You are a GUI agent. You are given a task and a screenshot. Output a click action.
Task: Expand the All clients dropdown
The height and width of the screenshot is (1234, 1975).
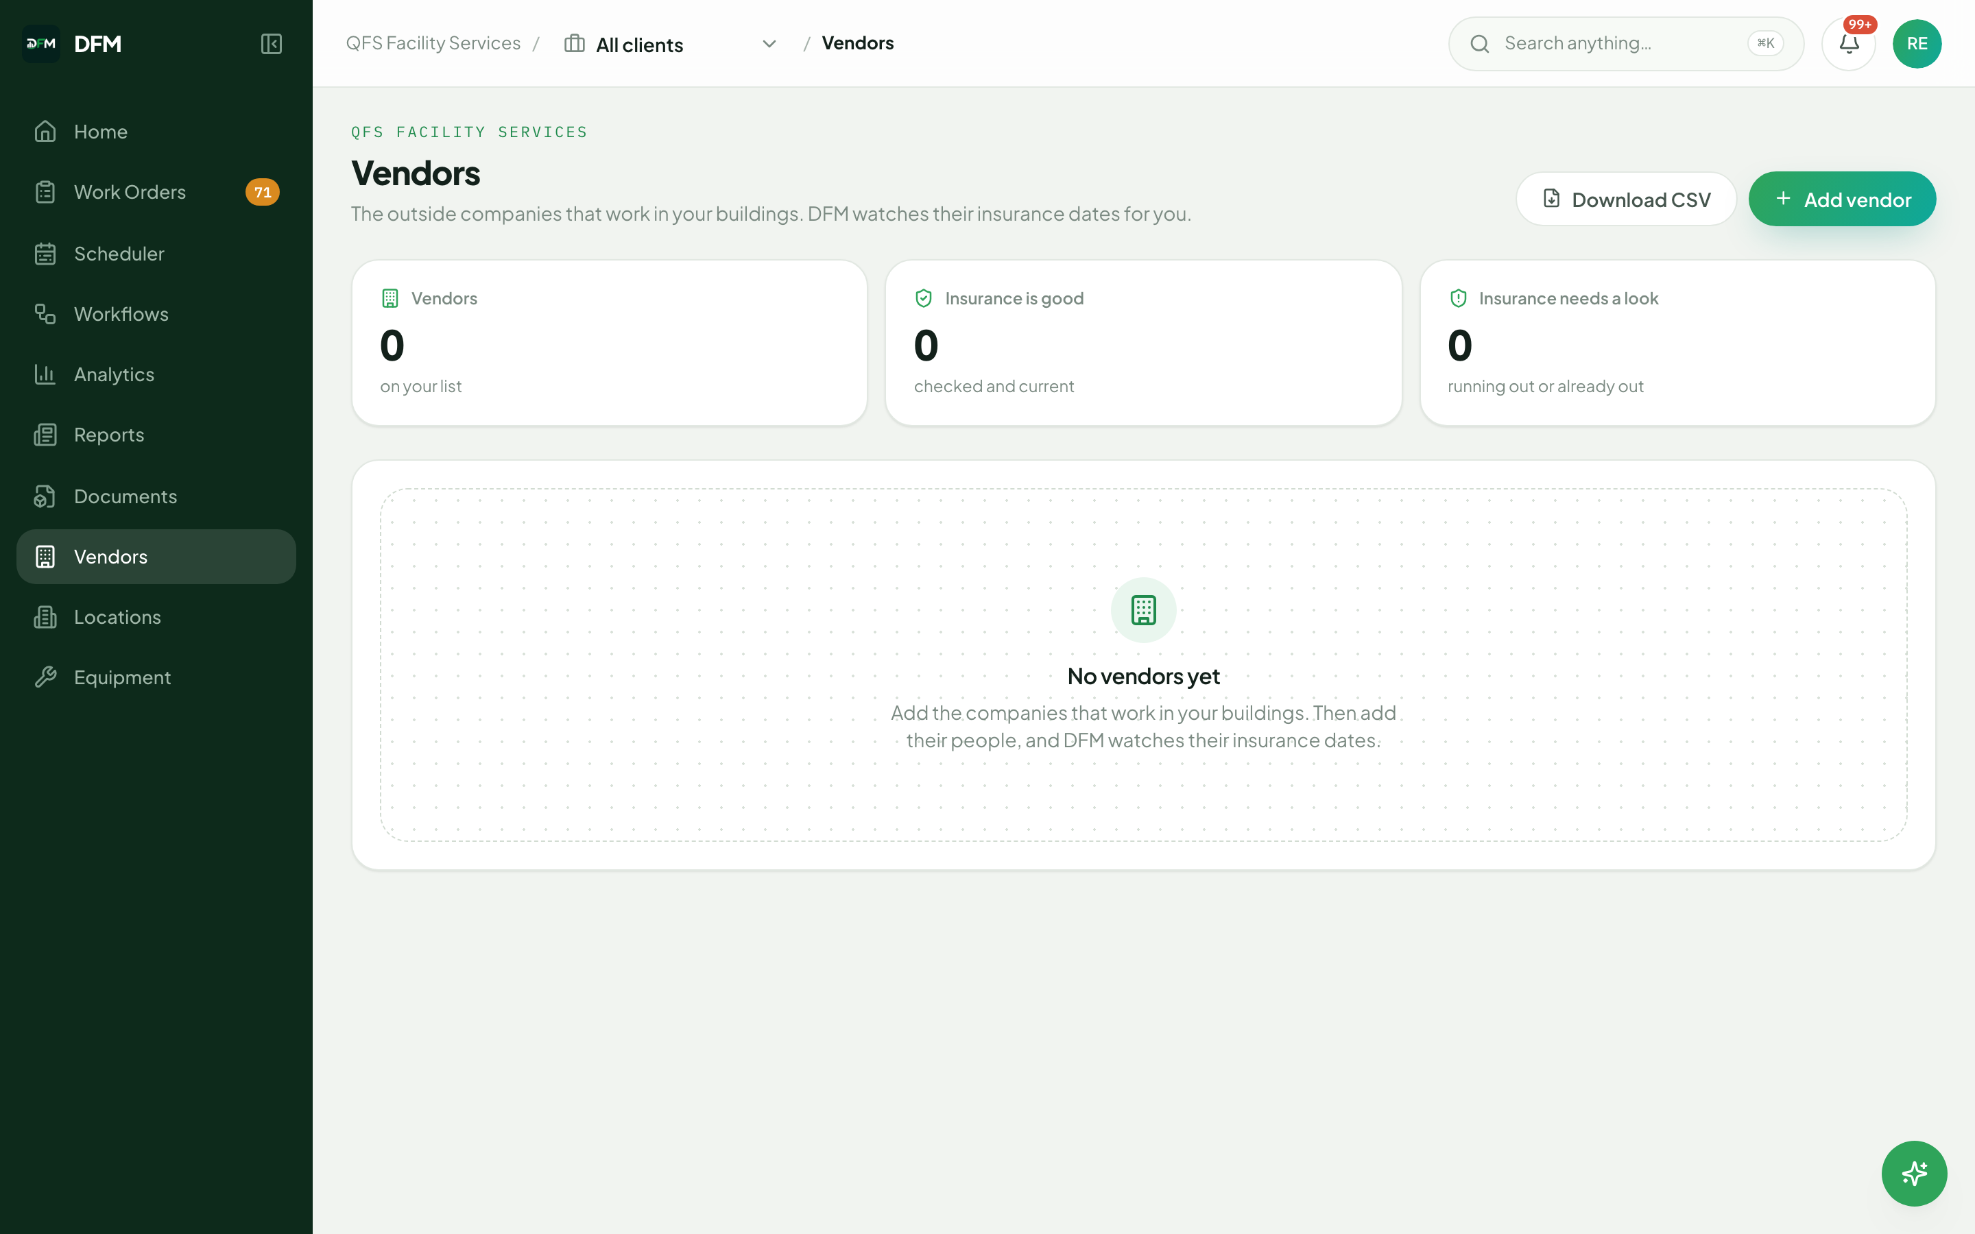[x=671, y=44]
